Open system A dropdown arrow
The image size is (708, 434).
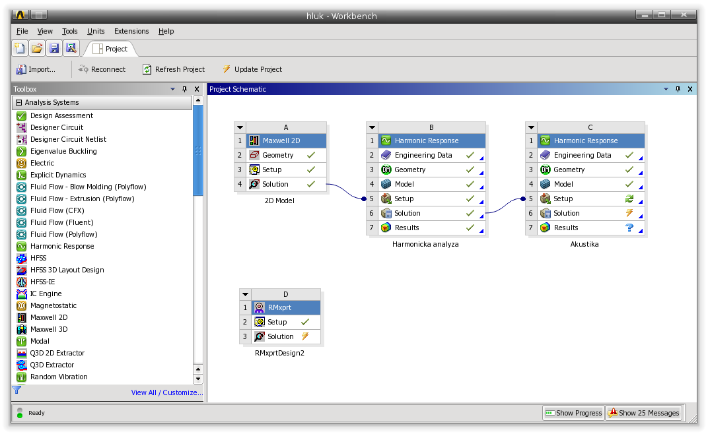pyautogui.click(x=240, y=128)
